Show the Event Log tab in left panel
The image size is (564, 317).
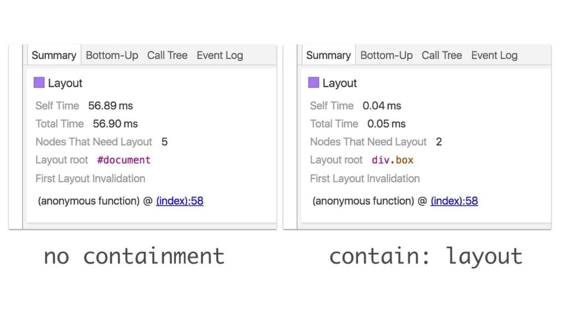tap(219, 55)
